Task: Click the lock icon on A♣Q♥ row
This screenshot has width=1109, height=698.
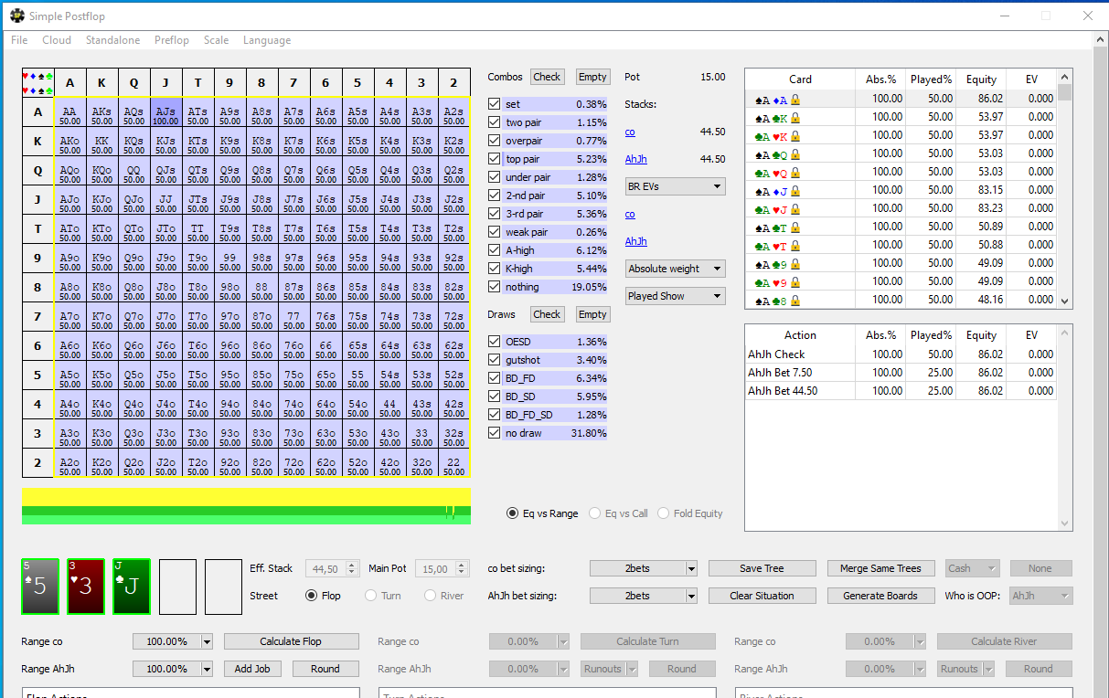Action: pyautogui.click(x=795, y=172)
